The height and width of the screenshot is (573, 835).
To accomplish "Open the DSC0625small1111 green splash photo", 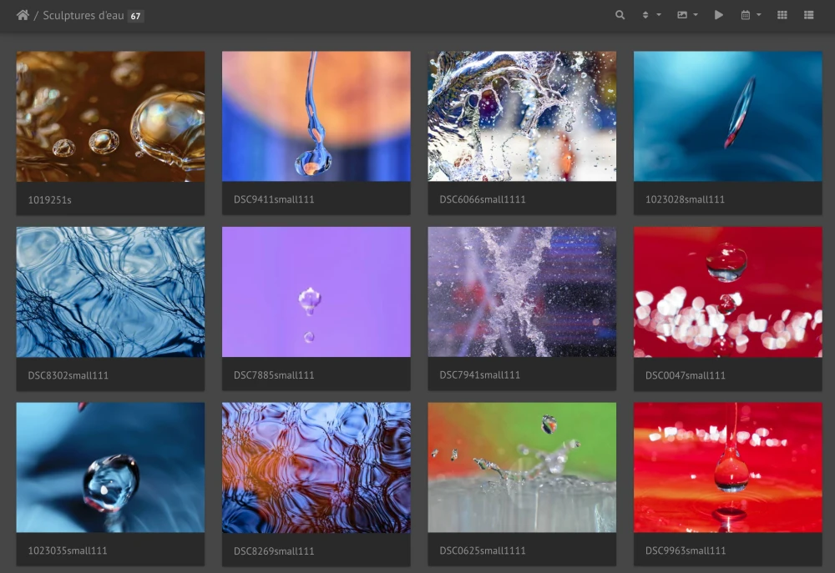I will [x=522, y=467].
